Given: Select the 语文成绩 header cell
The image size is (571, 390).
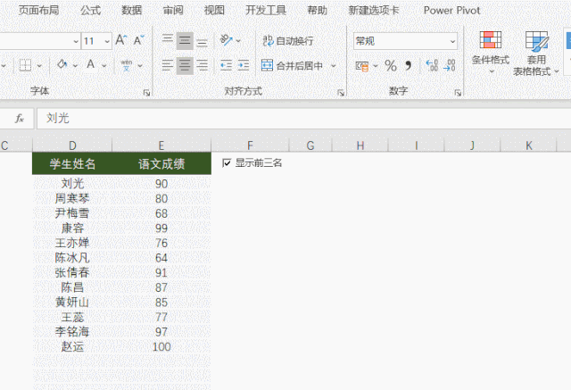Looking at the screenshot, I should 161,163.
